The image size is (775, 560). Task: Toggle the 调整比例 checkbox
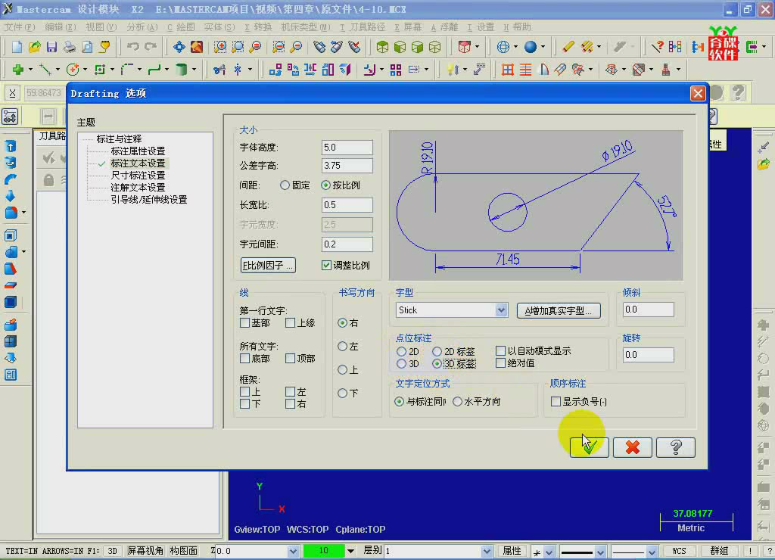(x=326, y=266)
